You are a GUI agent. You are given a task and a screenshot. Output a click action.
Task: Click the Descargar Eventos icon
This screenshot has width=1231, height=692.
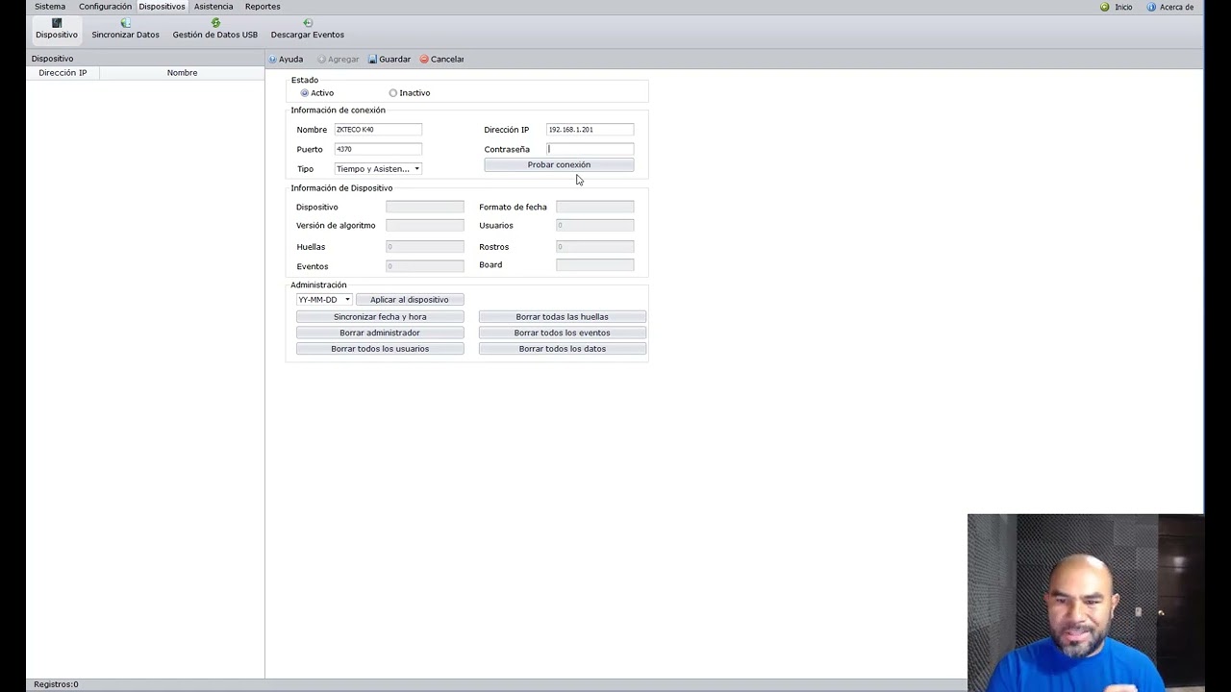point(308,23)
